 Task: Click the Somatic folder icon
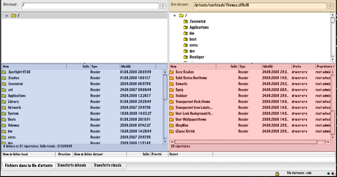pyautogui.click(x=172, y=84)
